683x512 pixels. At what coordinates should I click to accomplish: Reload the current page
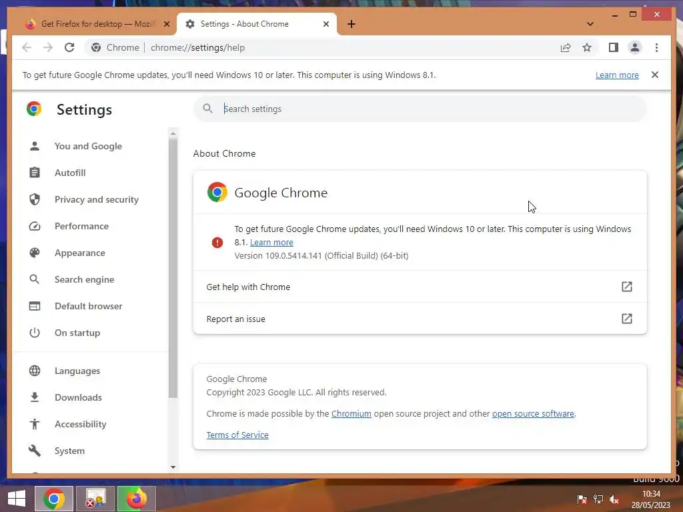point(69,47)
